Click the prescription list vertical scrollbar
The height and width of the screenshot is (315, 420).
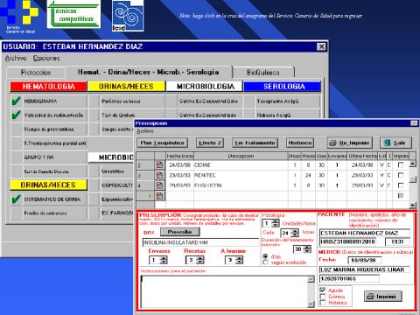pos(412,185)
